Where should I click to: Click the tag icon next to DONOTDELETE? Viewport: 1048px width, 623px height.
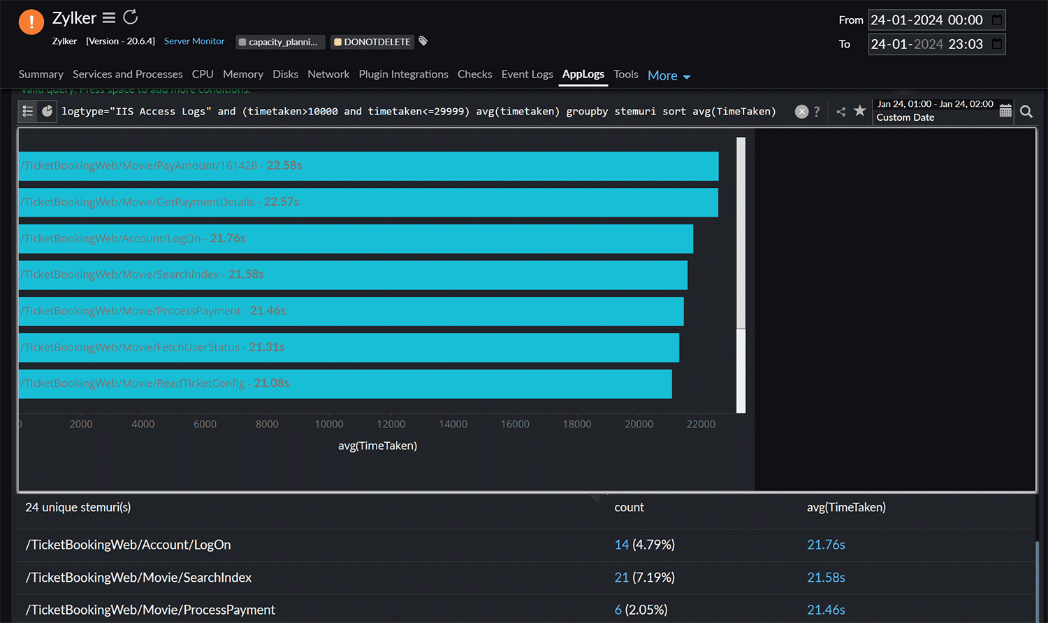pyautogui.click(x=423, y=41)
